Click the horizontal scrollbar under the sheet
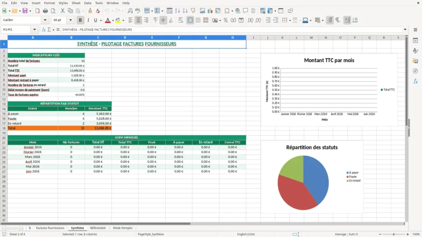 pos(96,223)
